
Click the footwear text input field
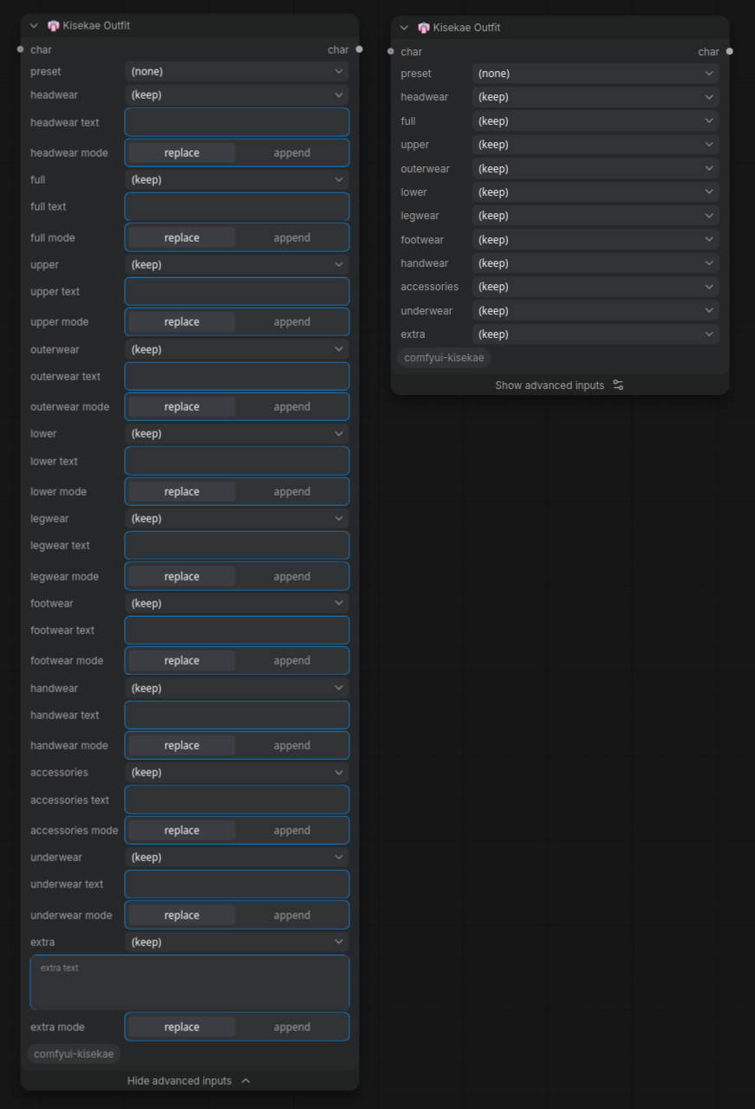[x=237, y=630]
